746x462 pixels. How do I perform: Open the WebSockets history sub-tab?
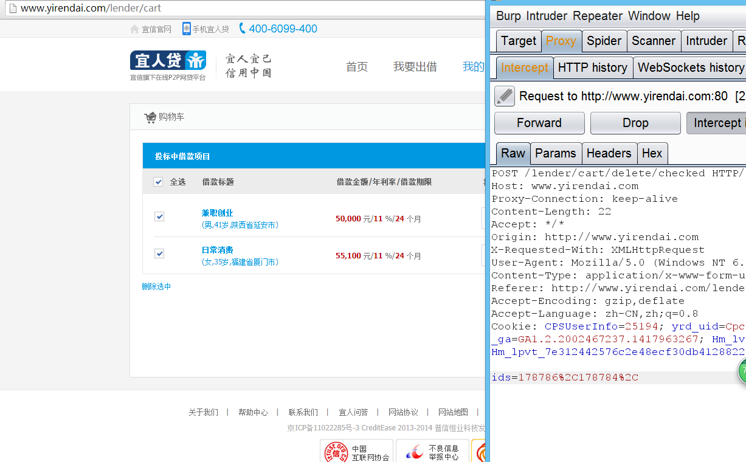tap(690, 67)
